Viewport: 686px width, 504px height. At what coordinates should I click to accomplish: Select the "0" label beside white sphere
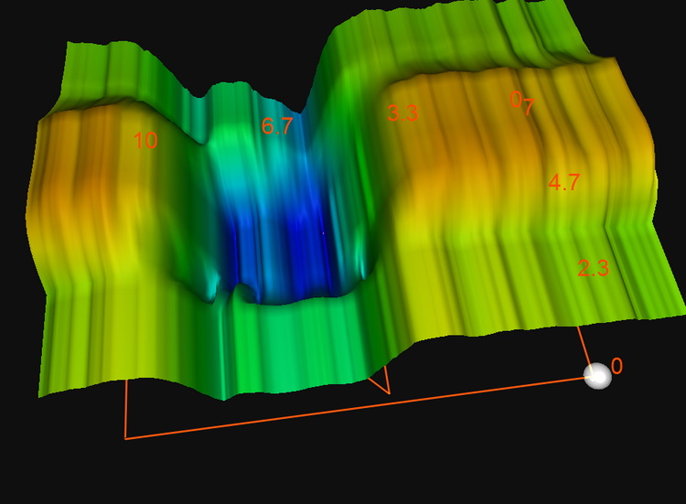coord(617,366)
